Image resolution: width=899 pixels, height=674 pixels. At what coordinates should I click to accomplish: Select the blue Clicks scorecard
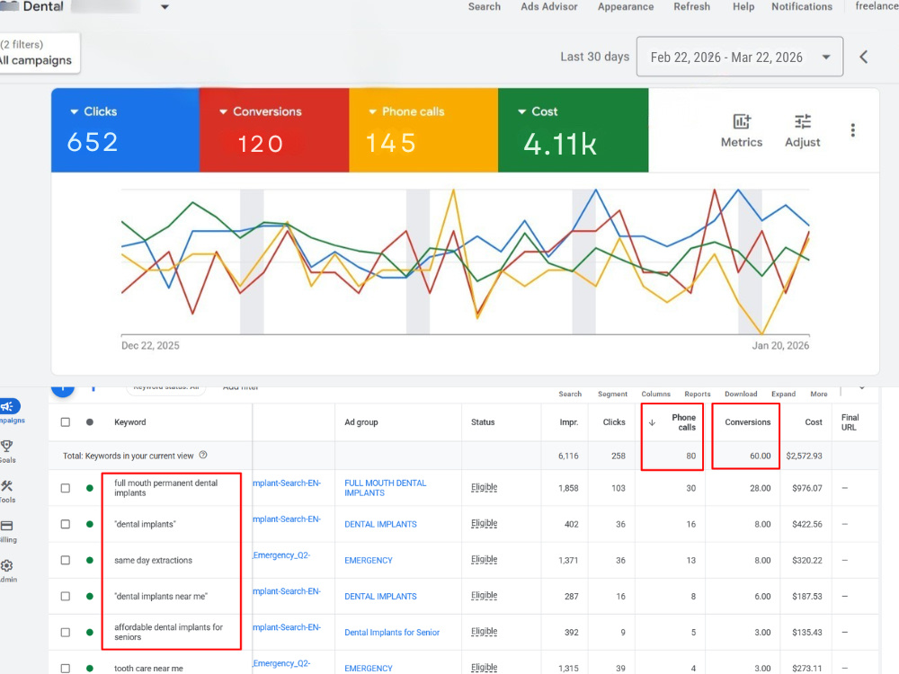tap(126, 130)
